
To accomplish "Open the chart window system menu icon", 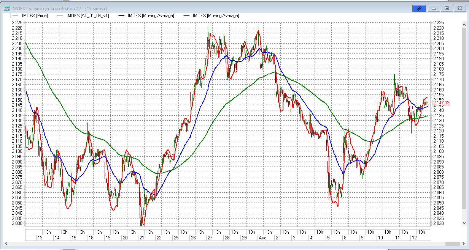I will (6, 8).
